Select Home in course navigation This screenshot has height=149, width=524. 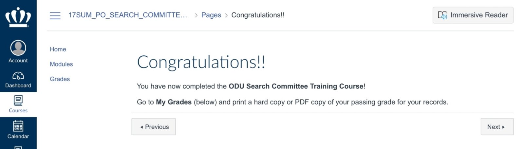click(58, 49)
